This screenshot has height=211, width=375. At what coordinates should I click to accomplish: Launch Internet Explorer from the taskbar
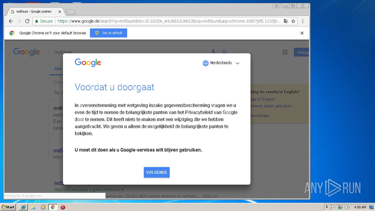click(23, 207)
